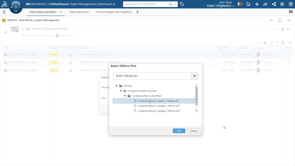The image size is (295, 166).
Task: Open the chat messages icon
Action: tap(291, 12)
